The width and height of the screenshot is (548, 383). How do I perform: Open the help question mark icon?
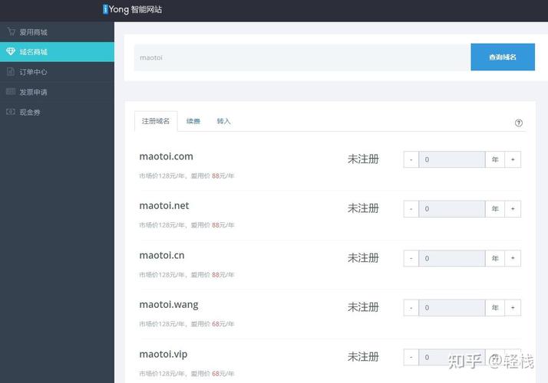tap(519, 123)
